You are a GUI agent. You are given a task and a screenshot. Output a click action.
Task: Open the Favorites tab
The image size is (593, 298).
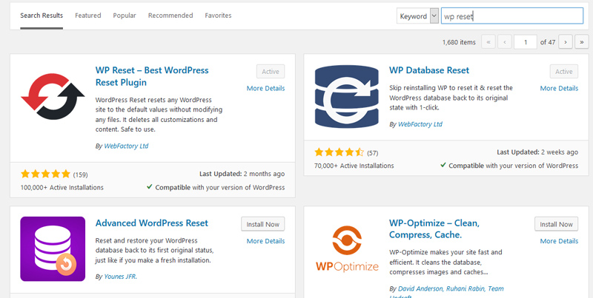(218, 16)
